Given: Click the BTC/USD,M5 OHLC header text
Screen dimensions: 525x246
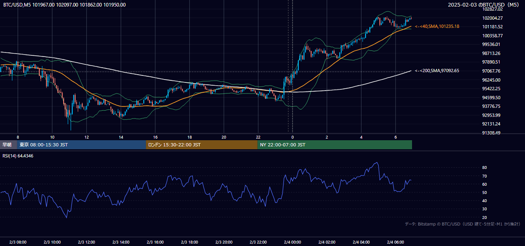Looking at the screenshot, I should click(64, 5).
